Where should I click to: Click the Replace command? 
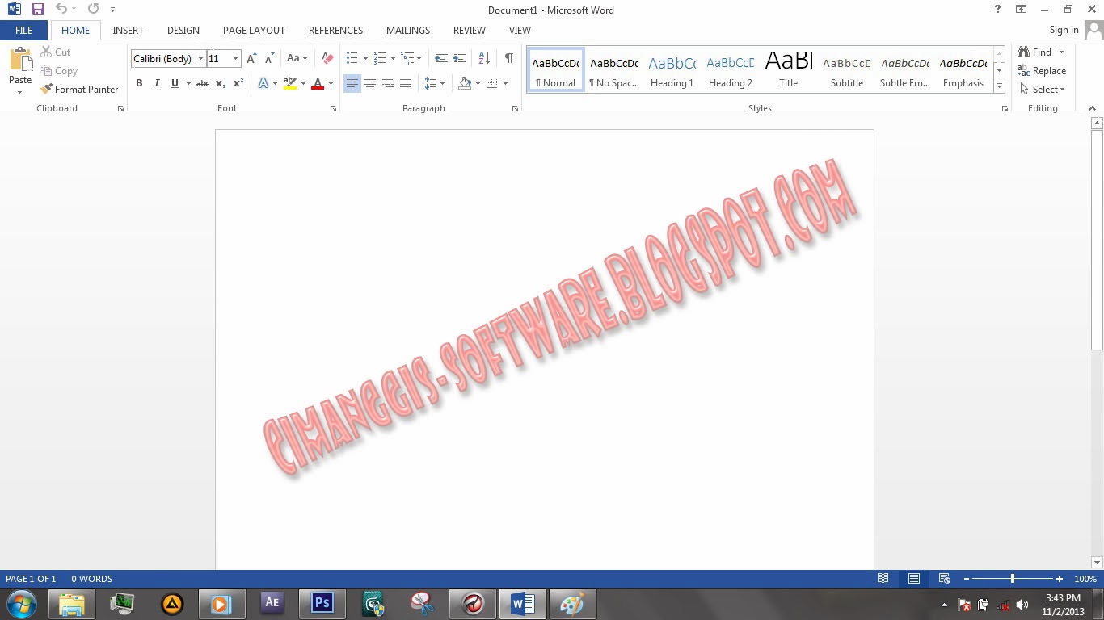(1042, 71)
